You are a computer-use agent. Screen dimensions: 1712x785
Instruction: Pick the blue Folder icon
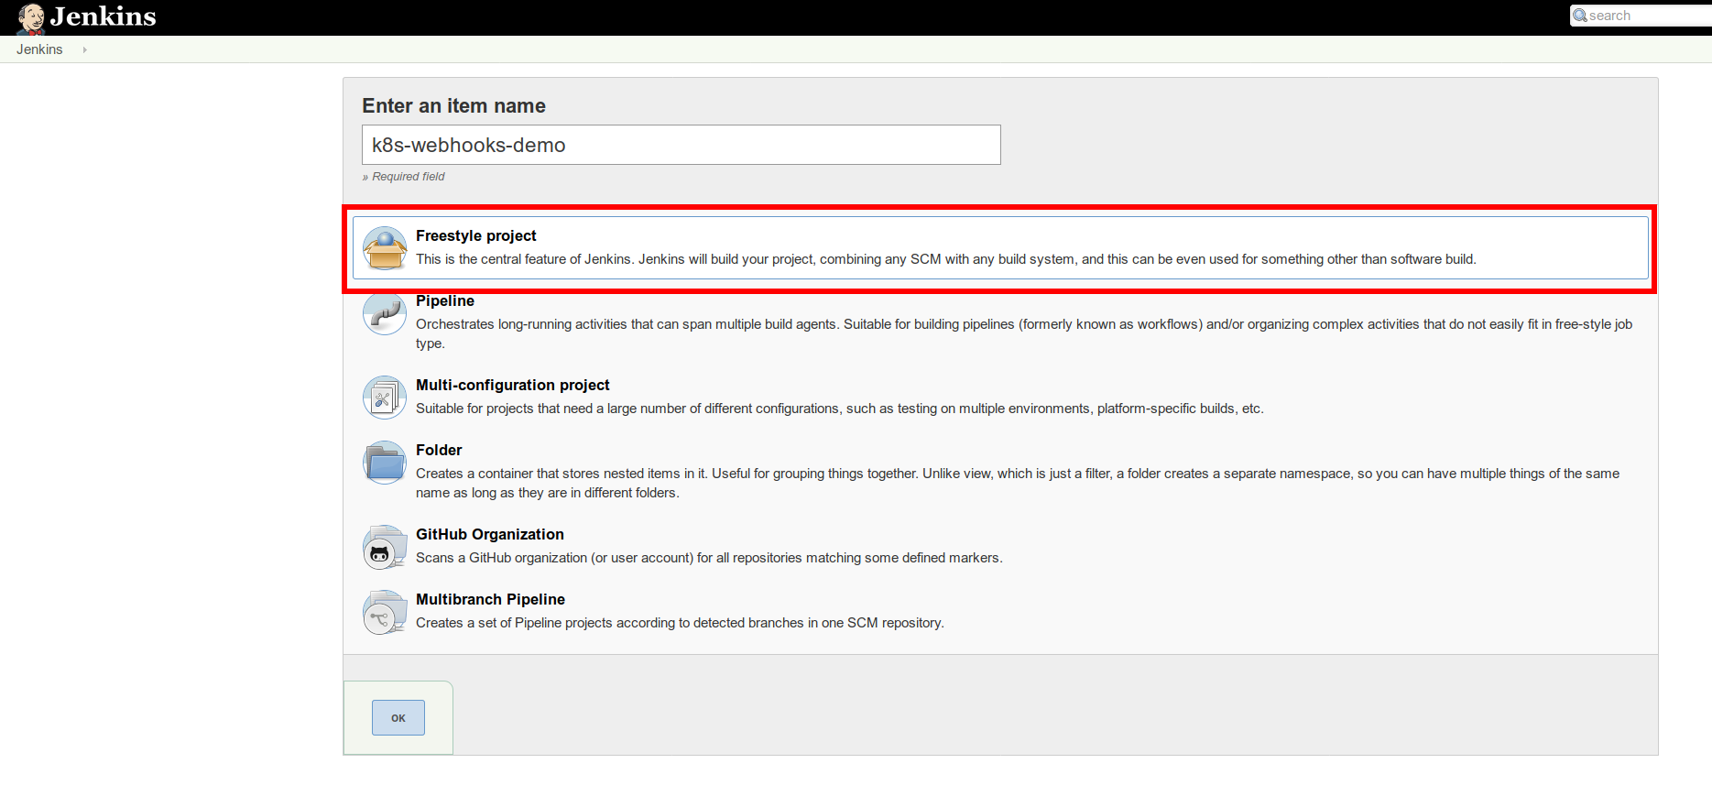(x=385, y=463)
